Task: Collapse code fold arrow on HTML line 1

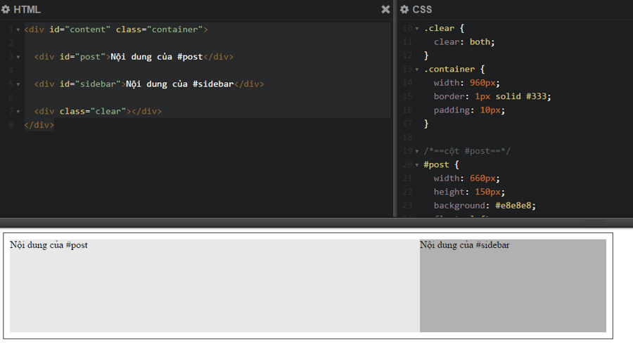Action: (x=18, y=29)
